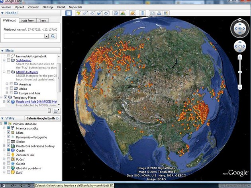The width and height of the screenshot is (251, 188).
Task: Expand the Sightseeing folder tree node
Action: [4, 60]
